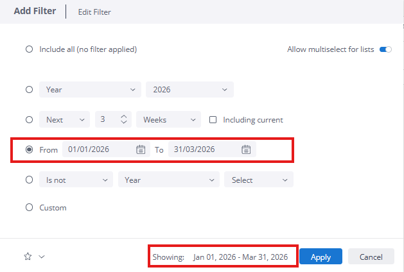The image size is (404, 272).
Task: Open the Year period dropdown
Action: (90, 90)
